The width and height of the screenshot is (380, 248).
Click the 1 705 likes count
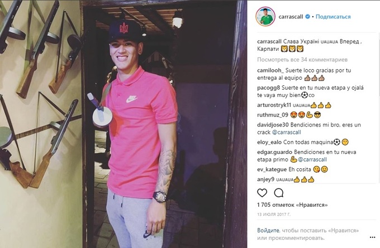(292, 205)
